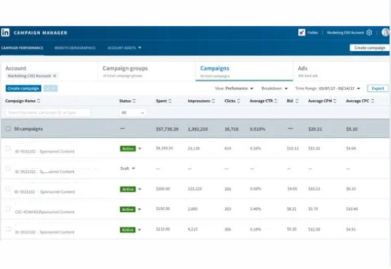Click campaign 'CID: 45360423 Sponsored Content'
The width and height of the screenshot is (391, 269).
[x=44, y=212]
